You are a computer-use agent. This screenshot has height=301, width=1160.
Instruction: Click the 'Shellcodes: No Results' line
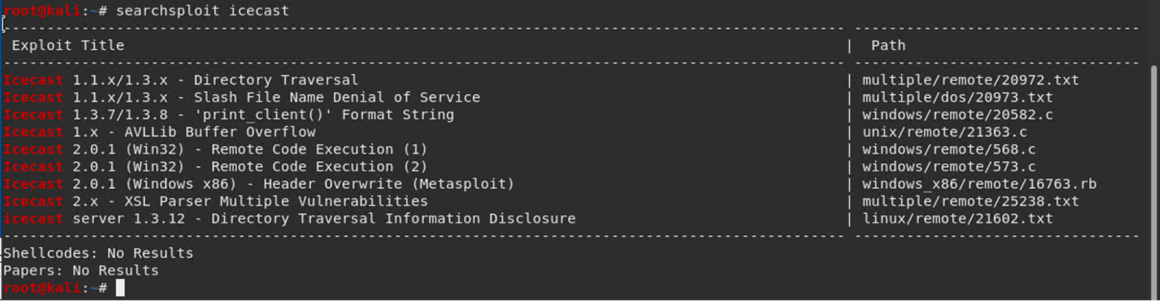[98, 254]
